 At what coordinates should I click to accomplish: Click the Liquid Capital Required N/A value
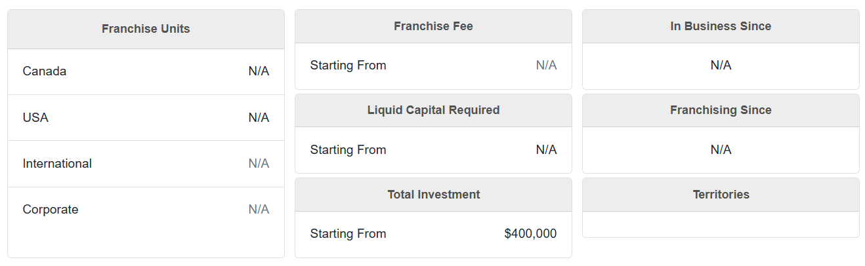[546, 150]
